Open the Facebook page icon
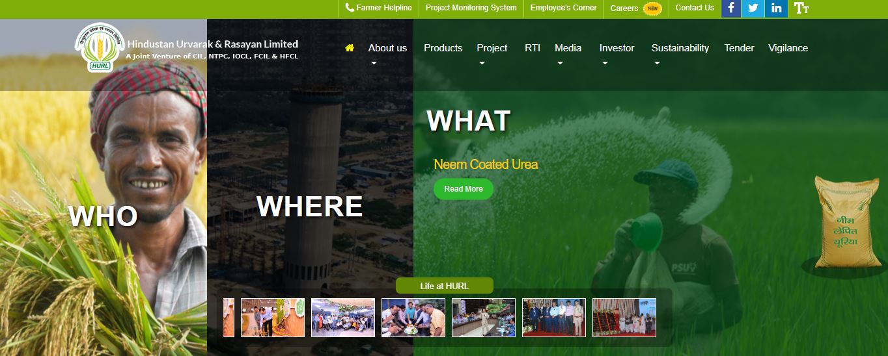Viewport: 888px width, 356px height. (731, 8)
